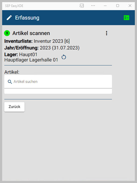This screenshot has width=137, height=183.
Task: Click the Jahr/Eröffnung 2023 date line
Action: tap(42, 48)
